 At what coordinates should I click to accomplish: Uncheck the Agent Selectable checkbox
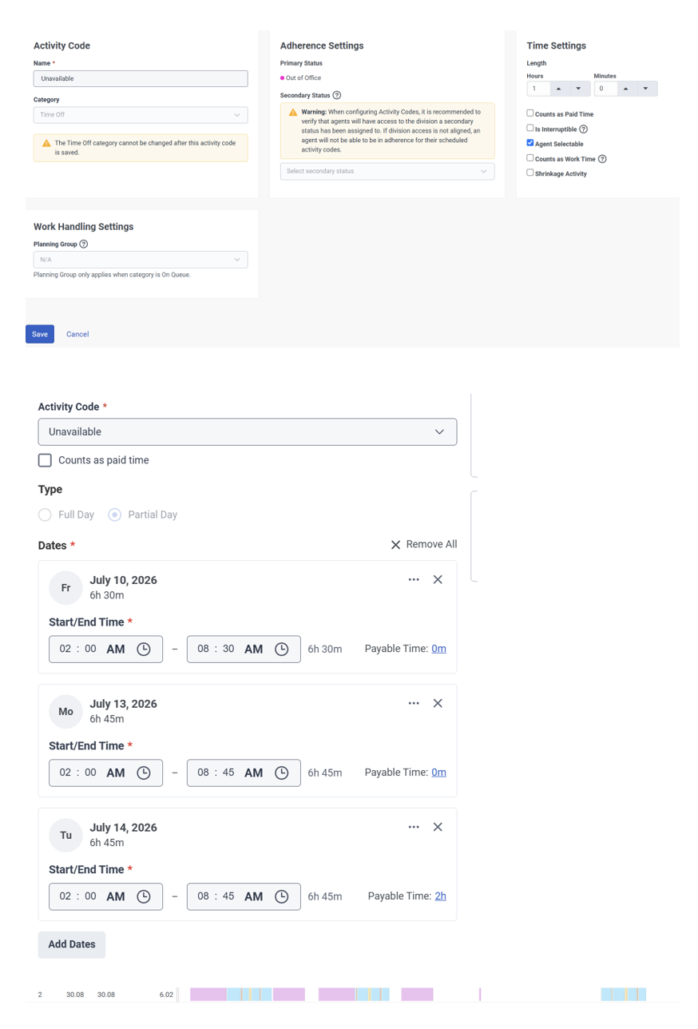(x=530, y=143)
